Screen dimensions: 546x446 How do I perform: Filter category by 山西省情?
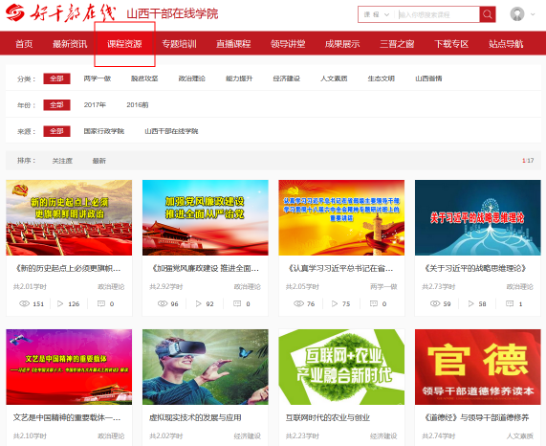pyautogui.click(x=428, y=78)
